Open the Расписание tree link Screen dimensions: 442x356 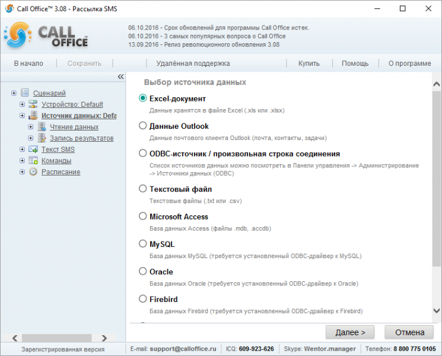click(x=61, y=172)
